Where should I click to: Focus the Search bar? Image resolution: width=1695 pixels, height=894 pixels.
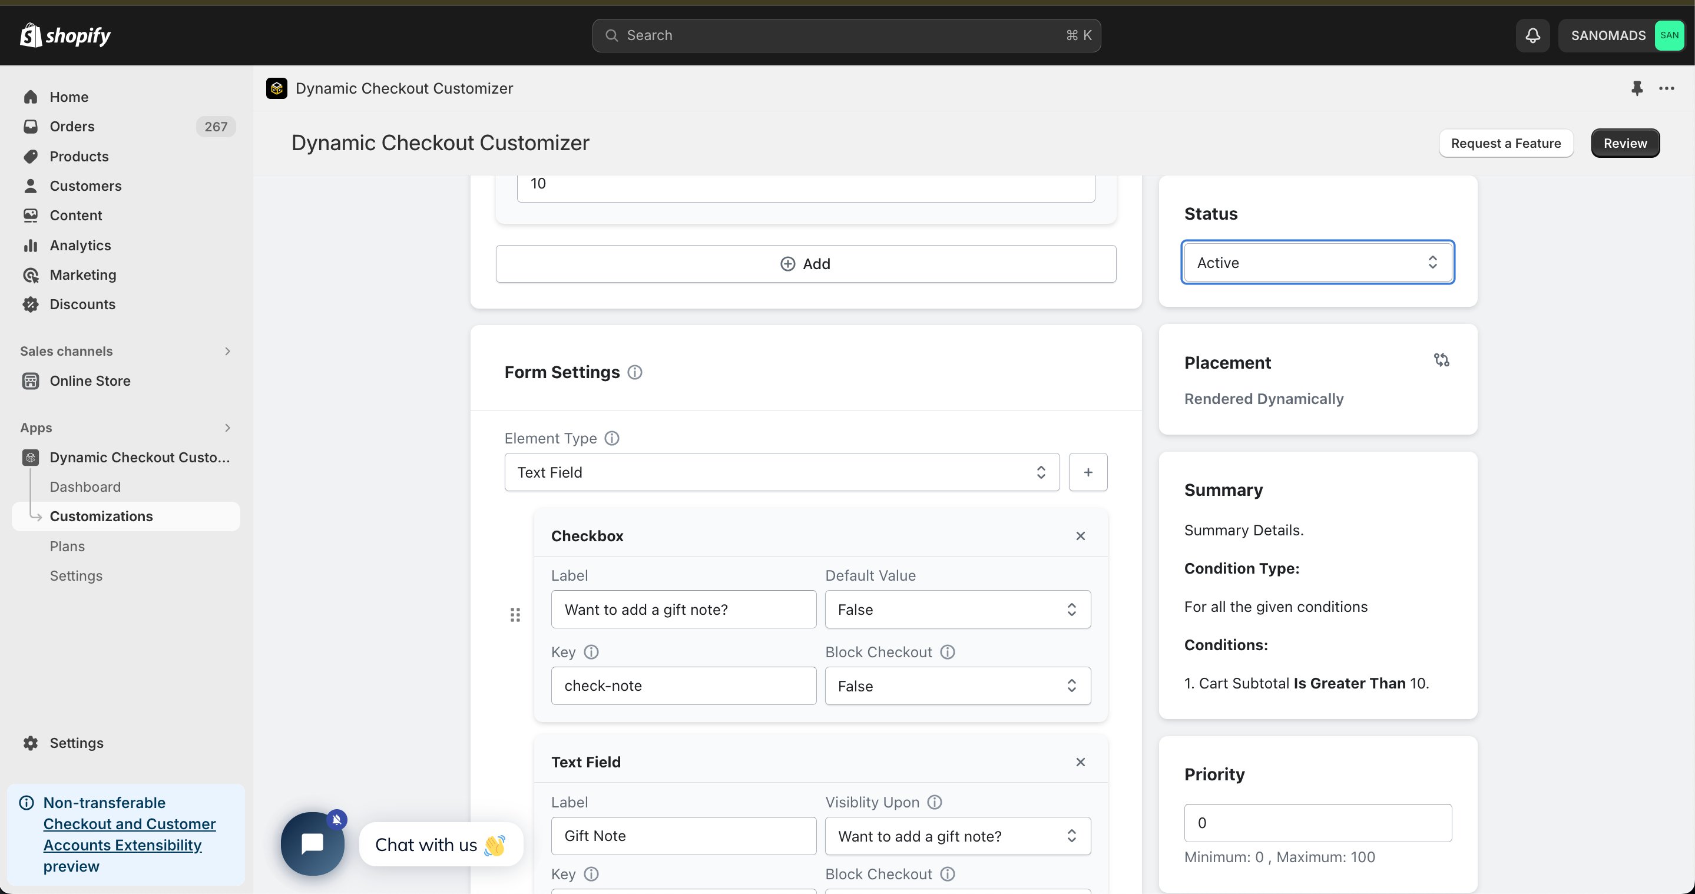[x=846, y=35]
